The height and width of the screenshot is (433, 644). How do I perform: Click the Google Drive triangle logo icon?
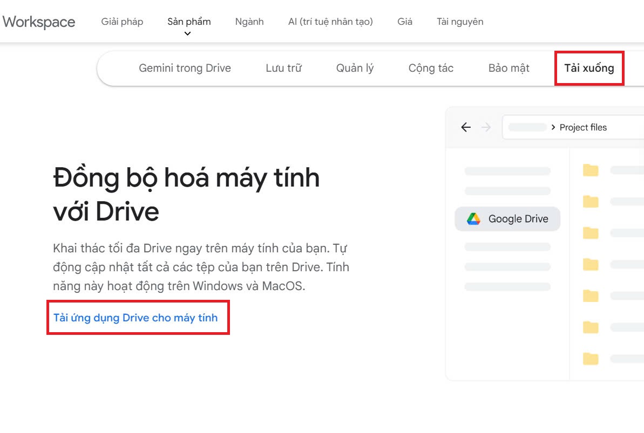(x=473, y=219)
